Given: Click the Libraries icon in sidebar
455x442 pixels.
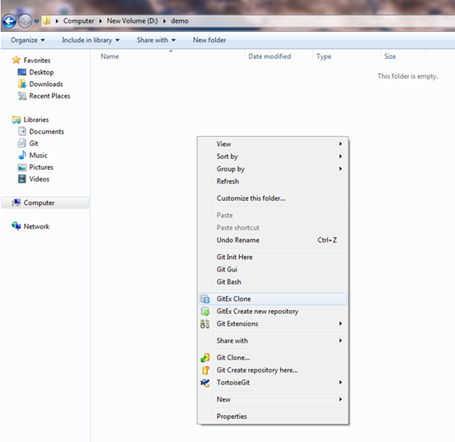Looking at the screenshot, I should coord(16,120).
